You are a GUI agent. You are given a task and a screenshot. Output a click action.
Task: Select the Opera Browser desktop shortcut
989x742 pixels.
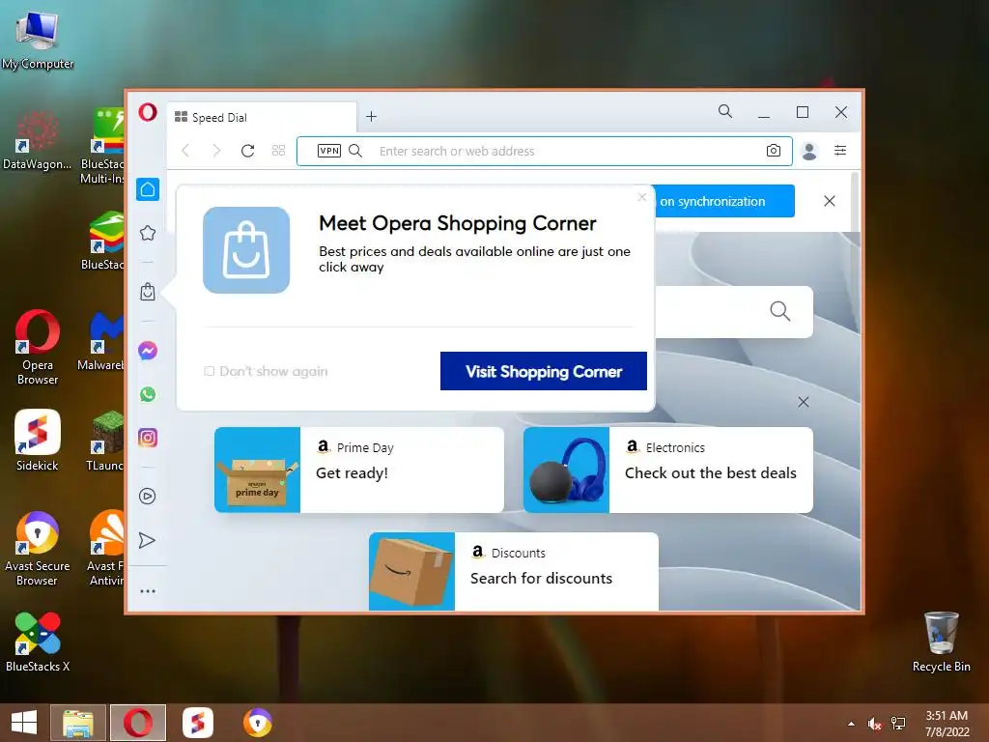38,347
